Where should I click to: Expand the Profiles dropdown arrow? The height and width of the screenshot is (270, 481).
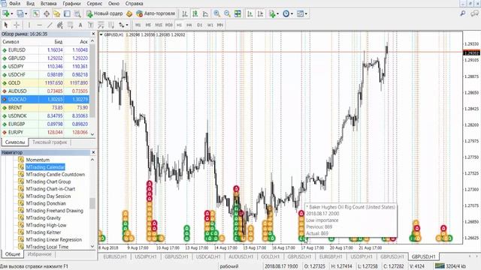point(26,13)
